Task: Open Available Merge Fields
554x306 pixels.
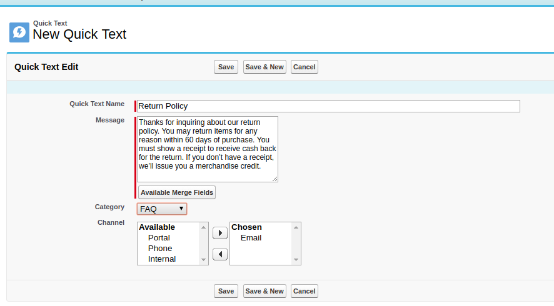Action: point(177,192)
